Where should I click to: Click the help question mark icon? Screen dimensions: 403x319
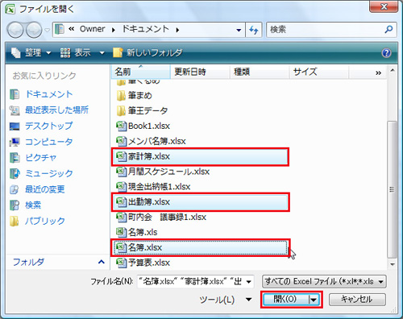point(386,53)
